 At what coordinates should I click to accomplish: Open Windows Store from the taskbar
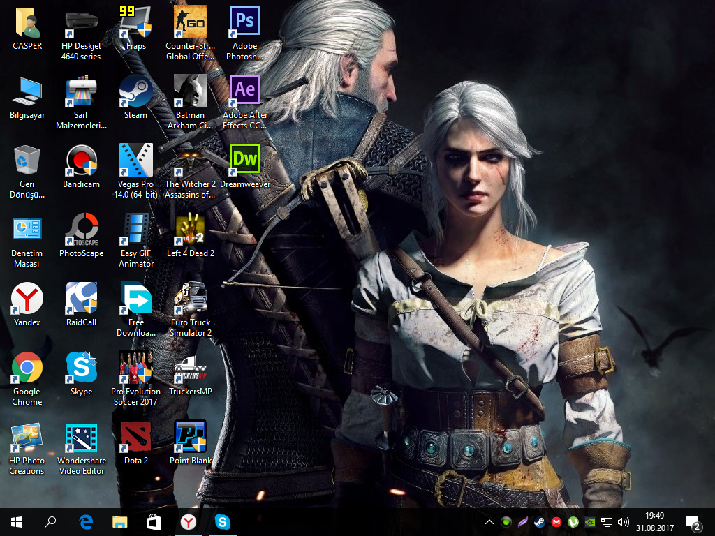point(154,522)
